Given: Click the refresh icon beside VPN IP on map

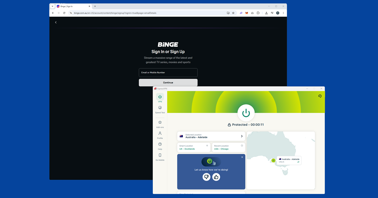Looking at the screenshot, I should click(x=298, y=162).
